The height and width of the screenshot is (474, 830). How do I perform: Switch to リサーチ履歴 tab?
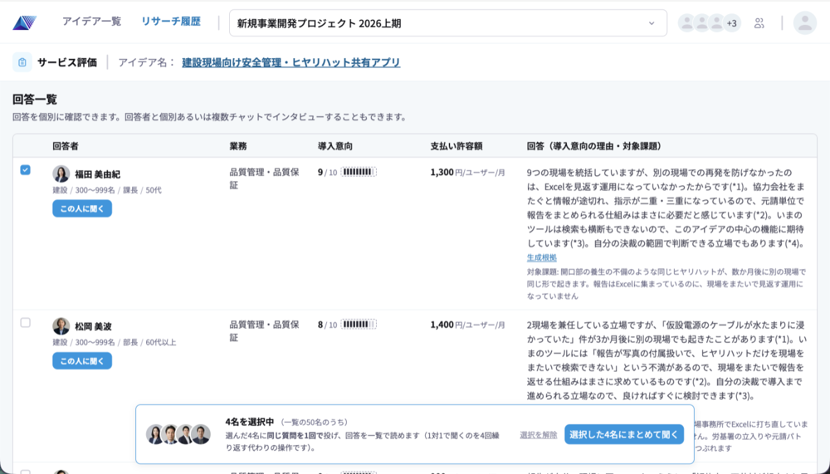[x=171, y=21]
